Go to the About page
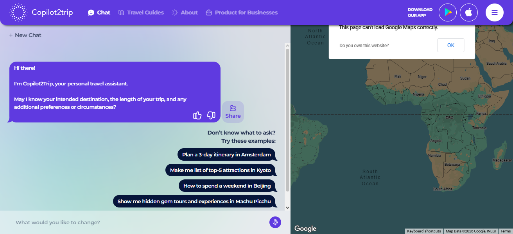Viewport: 513px width, 234px height. click(185, 12)
